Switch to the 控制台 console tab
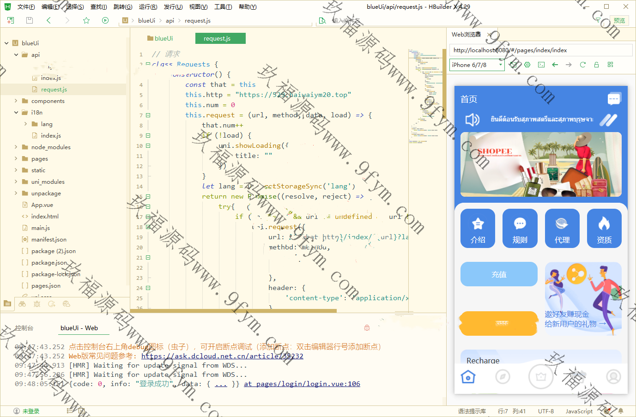The width and height of the screenshot is (636, 417). click(24, 328)
